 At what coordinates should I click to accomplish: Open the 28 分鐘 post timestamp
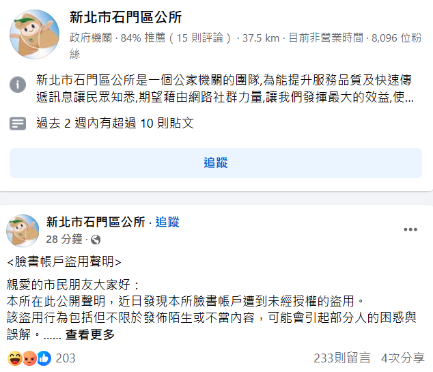pos(64,240)
